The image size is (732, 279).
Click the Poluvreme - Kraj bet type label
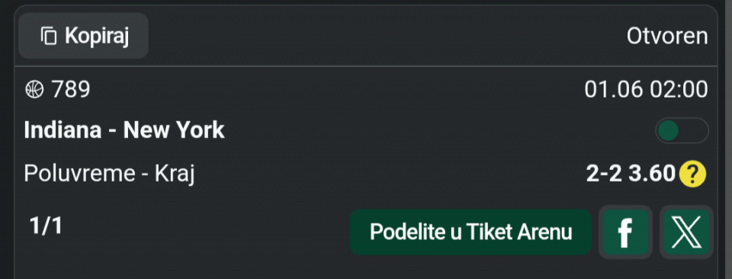pos(109,174)
